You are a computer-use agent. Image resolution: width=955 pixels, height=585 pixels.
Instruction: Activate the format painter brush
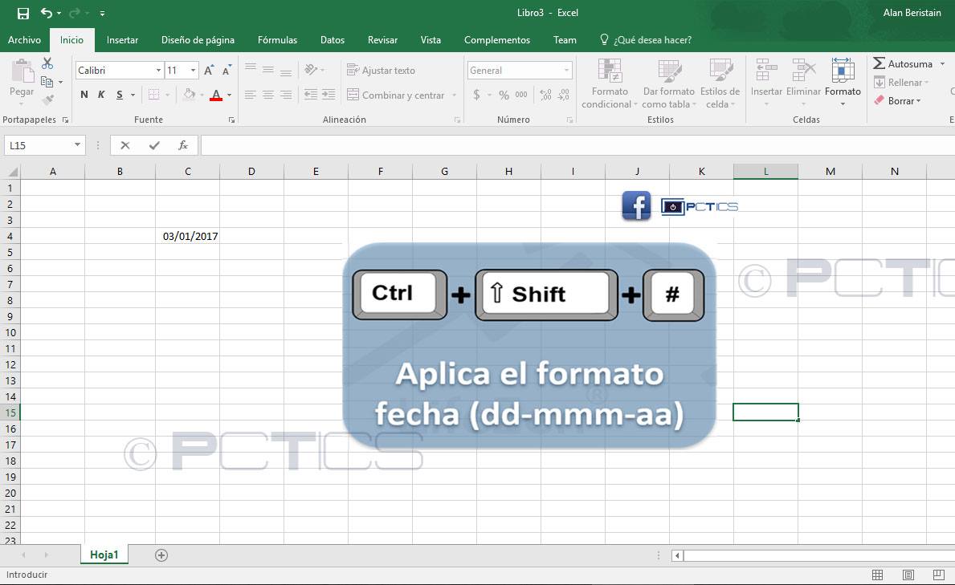tap(47, 100)
